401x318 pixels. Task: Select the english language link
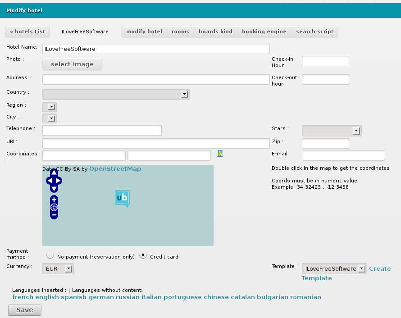coord(47,297)
